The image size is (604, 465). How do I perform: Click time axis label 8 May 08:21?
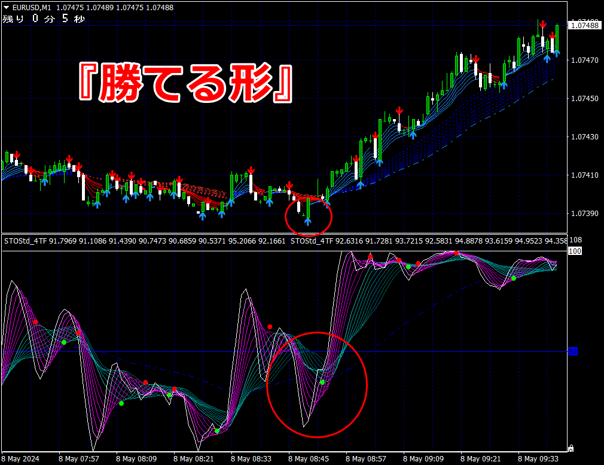pos(193,459)
